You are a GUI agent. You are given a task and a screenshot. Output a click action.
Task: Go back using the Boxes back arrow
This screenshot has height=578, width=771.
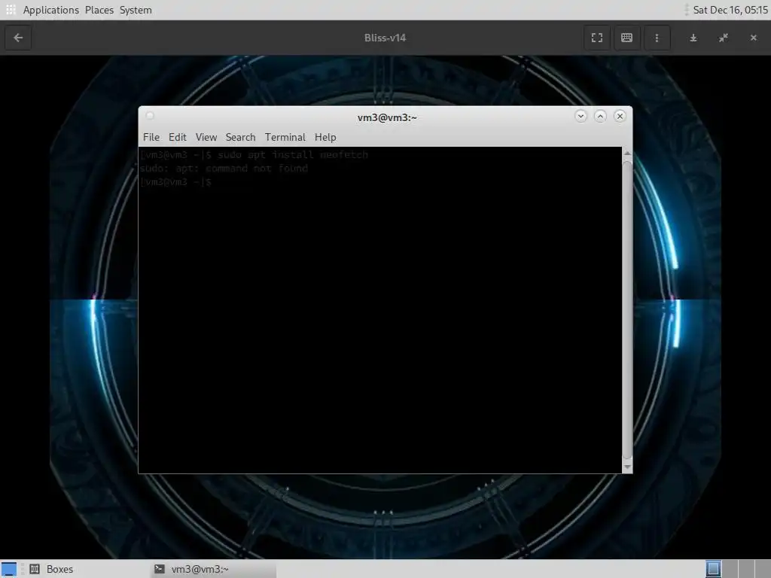(18, 38)
